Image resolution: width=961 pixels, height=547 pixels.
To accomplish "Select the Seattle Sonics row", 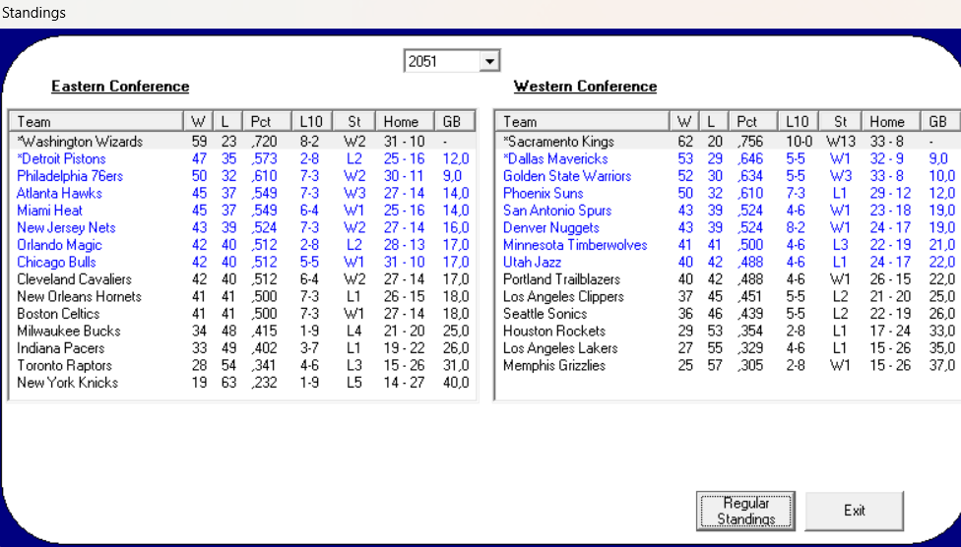I will tap(729, 313).
